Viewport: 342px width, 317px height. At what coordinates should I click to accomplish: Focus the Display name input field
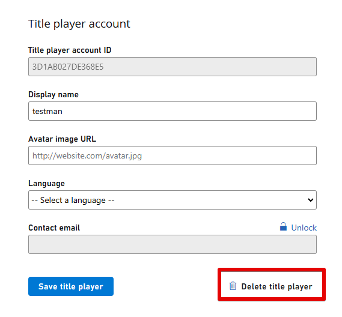click(173, 111)
